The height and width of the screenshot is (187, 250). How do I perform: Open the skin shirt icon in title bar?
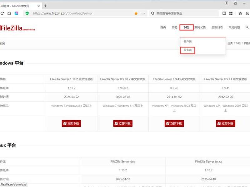(235, 3)
